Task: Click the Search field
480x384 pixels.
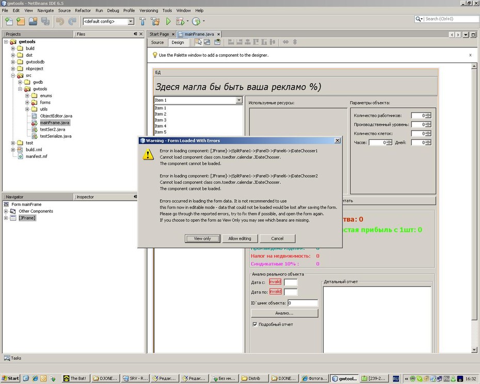Action: tap(451, 19)
